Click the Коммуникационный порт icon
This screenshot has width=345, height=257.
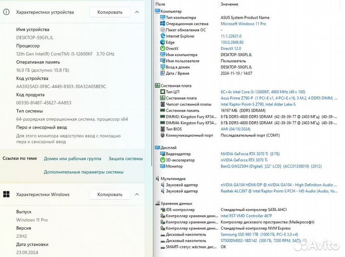[162, 135]
